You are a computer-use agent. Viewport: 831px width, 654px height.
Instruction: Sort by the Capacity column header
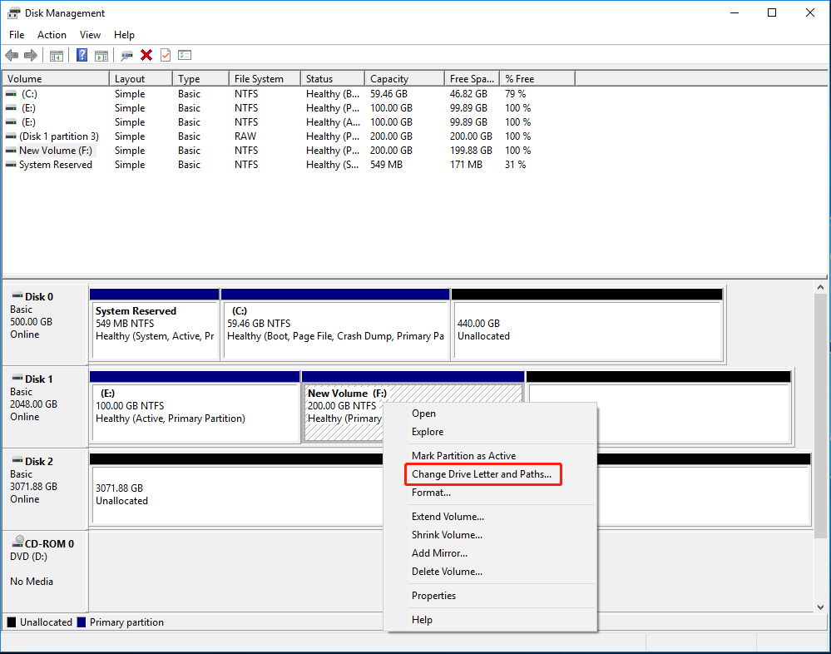[x=405, y=79]
